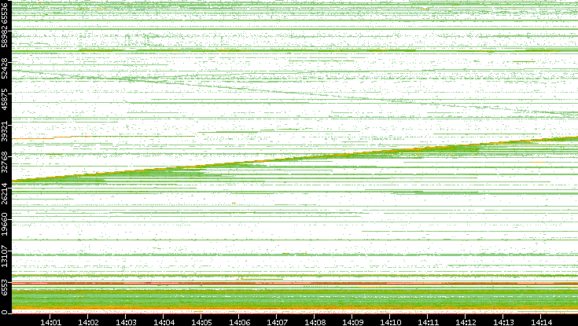Click the 14:13 time axis label
The width and height of the screenshot is (578, 326).
click(504, 322)
